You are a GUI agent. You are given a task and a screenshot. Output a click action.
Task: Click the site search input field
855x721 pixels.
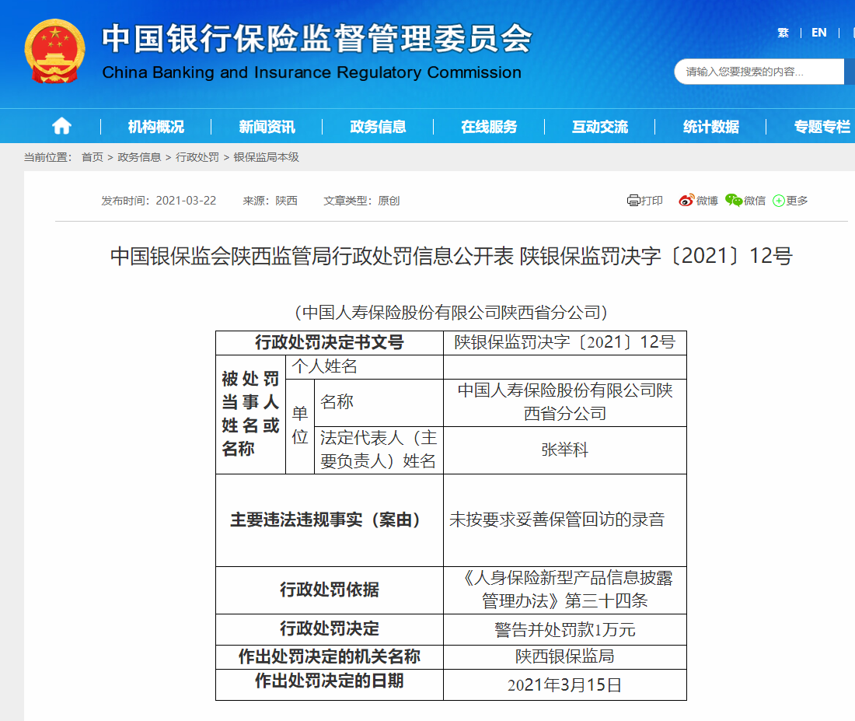pyautogui.click(x=759, y=72)
